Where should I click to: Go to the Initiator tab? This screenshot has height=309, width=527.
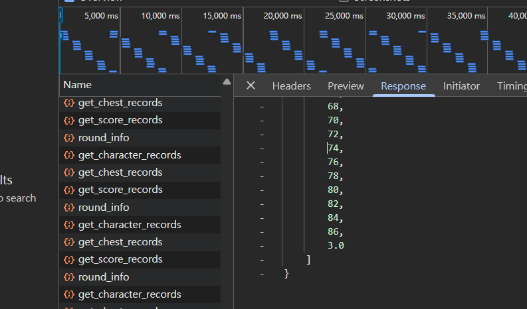461,86
